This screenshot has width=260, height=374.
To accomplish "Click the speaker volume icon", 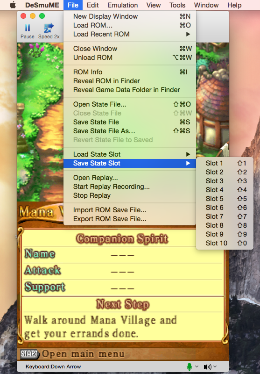I will 208,367.
